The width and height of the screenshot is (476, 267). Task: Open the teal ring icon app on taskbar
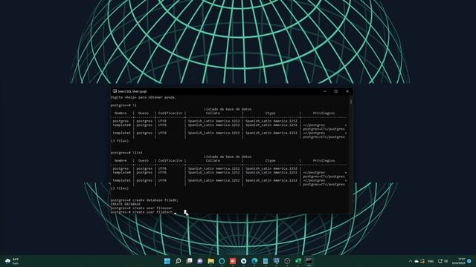pyautogui.click(x=222, y=261)
